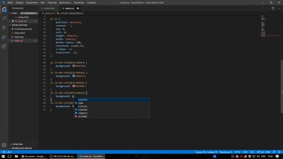
Task: Select index.html in open editors list
Action: coord(23,17)
